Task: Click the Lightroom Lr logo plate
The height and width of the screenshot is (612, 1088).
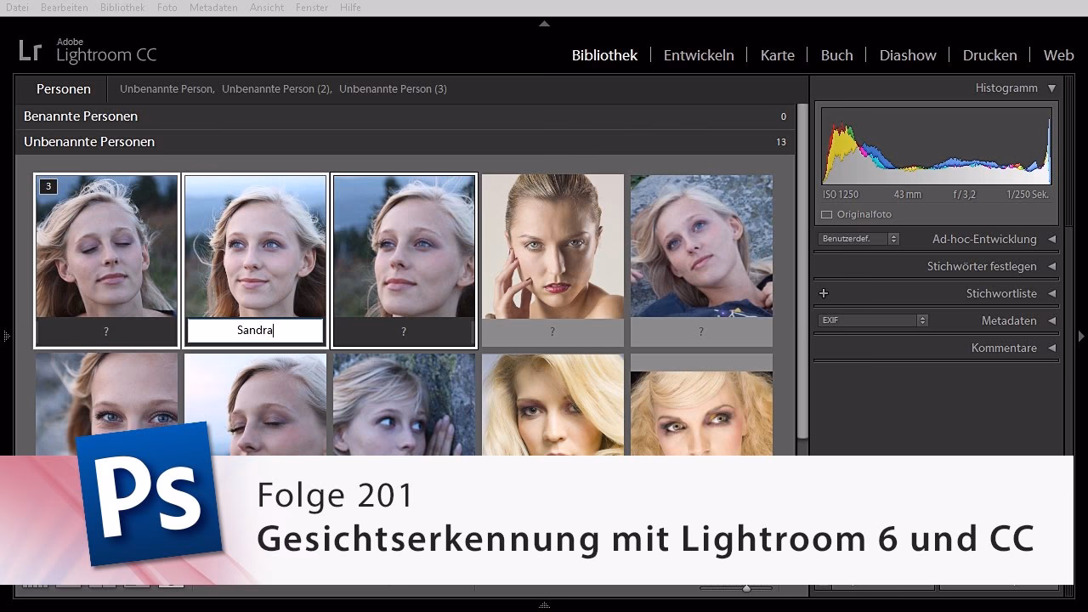Action: point(31,51)
